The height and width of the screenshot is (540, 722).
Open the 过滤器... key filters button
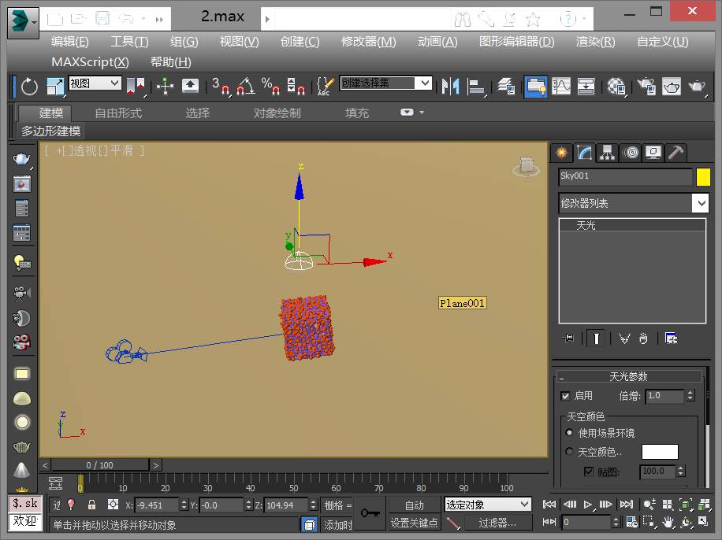pos(497,523)
